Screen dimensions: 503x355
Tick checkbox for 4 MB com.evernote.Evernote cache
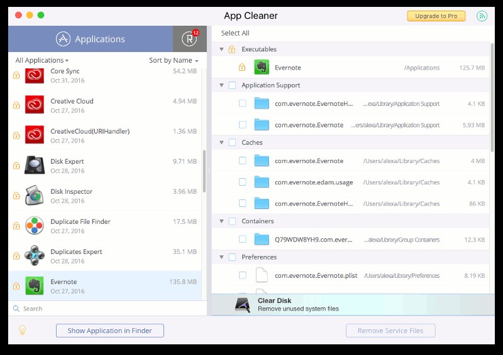243,161
